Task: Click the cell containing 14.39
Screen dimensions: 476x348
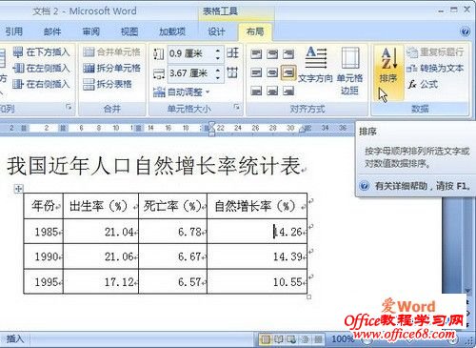Action: [257, 256]
